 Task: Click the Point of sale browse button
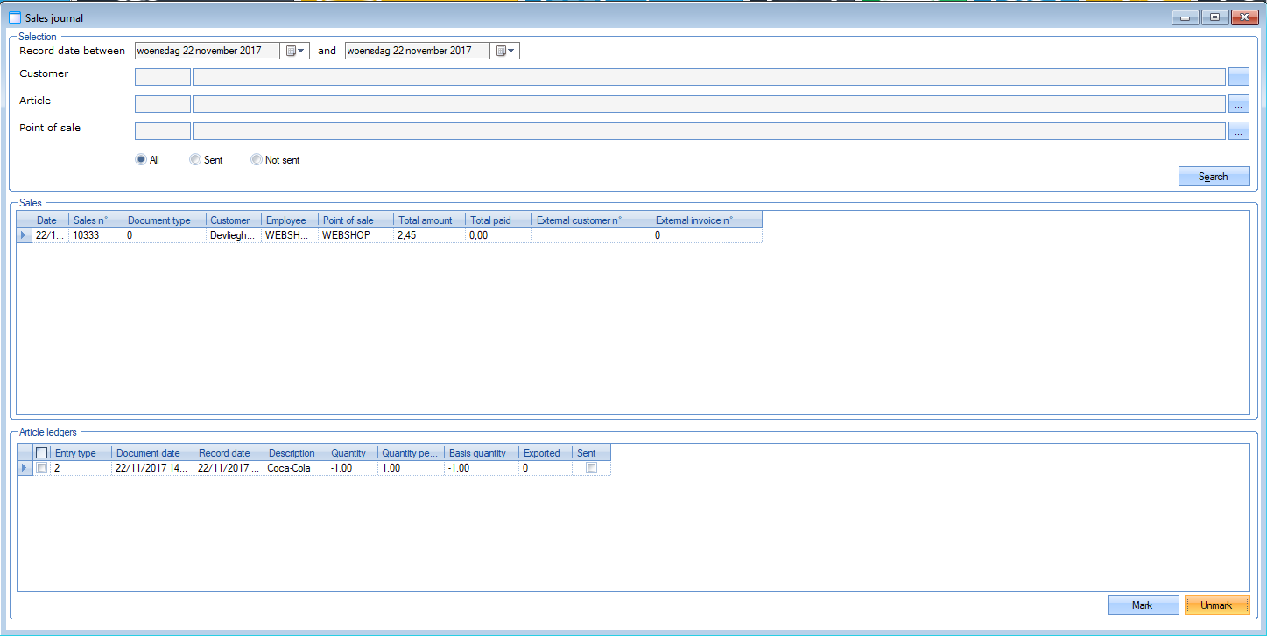[1238, 131]
